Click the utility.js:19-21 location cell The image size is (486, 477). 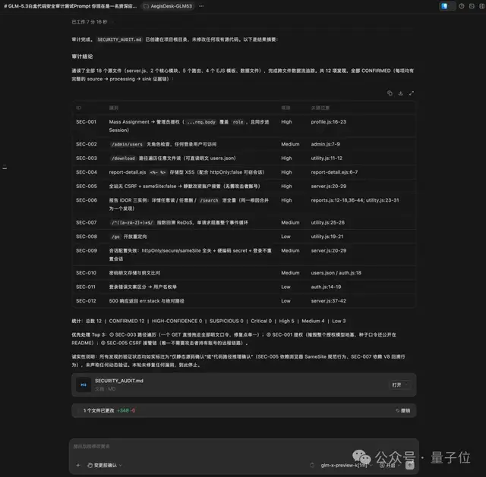[327, 237]
